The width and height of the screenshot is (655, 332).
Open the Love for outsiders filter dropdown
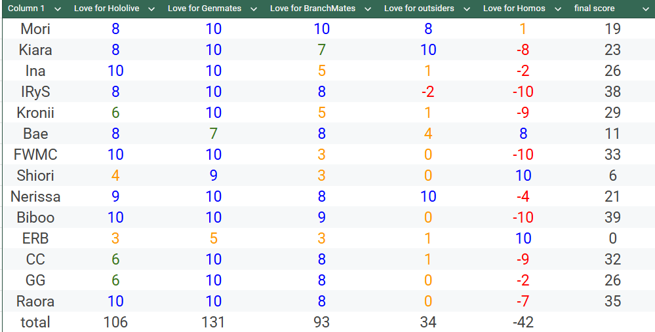coord(467,9)
